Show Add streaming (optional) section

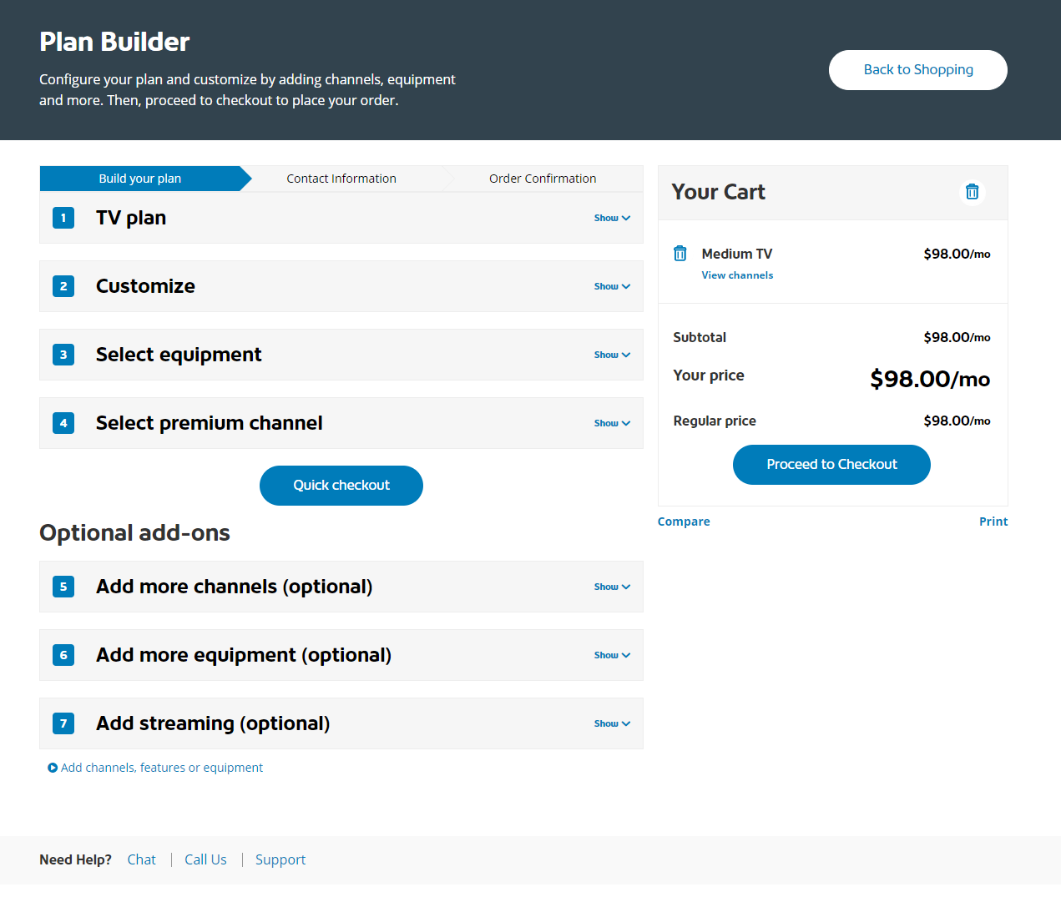tap(611, 723)
